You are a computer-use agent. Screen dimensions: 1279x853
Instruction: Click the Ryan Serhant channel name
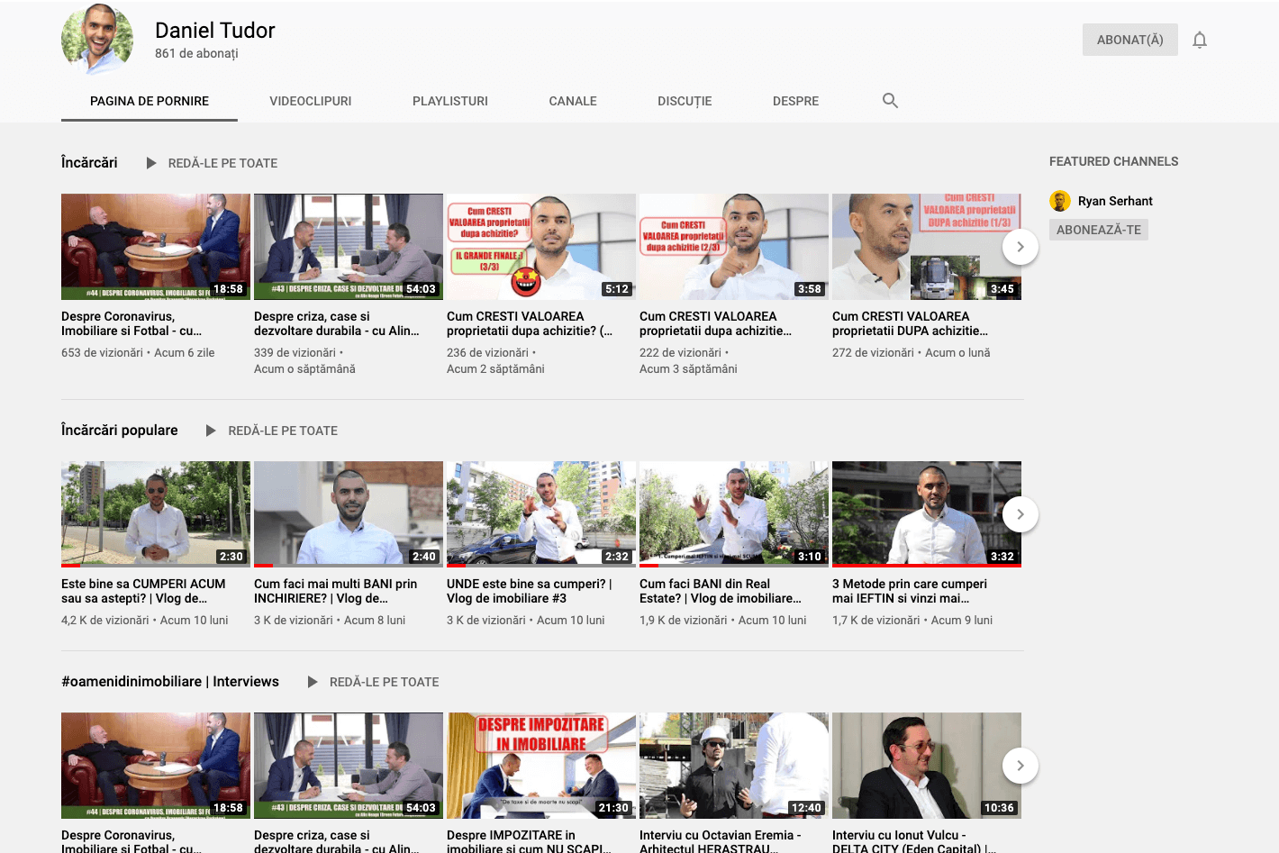pyautogui.click(x=1115, y=201)
